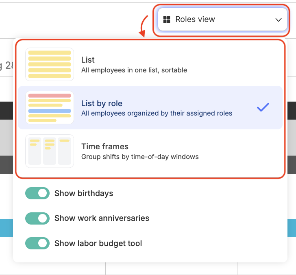The width and height of the screenshot is (296, 275).
Task: Click 'All employees in one list, sortable' description
Action: [134, 70]
